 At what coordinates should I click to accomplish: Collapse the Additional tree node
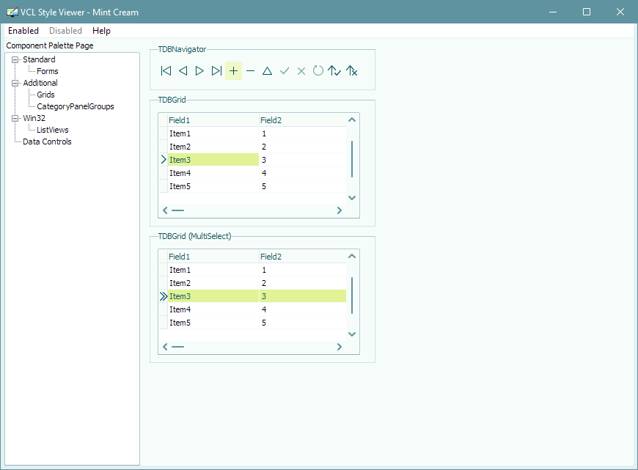coord(15,83)
